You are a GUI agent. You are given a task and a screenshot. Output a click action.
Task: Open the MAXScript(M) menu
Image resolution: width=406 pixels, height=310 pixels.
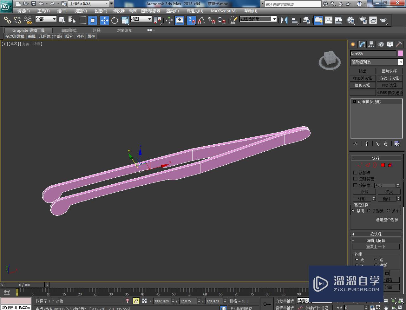pyautogui.click(x=224, y=11)
